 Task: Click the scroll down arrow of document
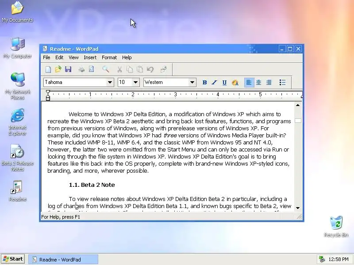[298, 208]
